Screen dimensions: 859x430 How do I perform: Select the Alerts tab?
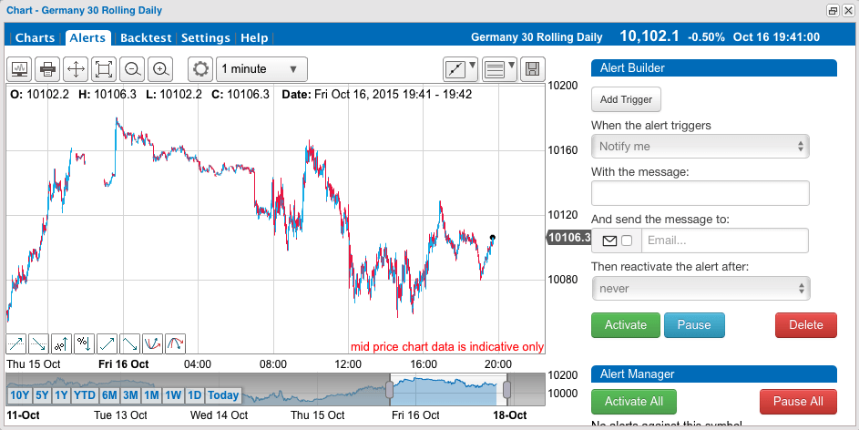[87, 37]
